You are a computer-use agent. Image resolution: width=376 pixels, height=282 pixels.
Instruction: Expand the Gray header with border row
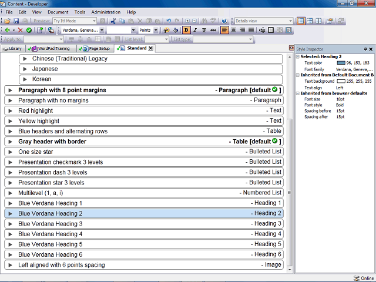pyautogui.click(x=11, y=142)
